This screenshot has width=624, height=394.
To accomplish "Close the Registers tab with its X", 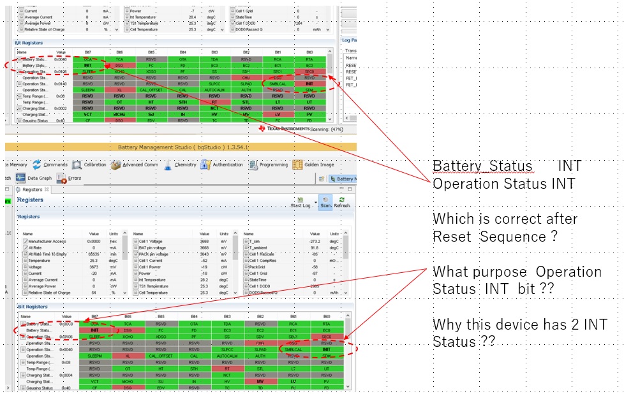I will point(47,189).
